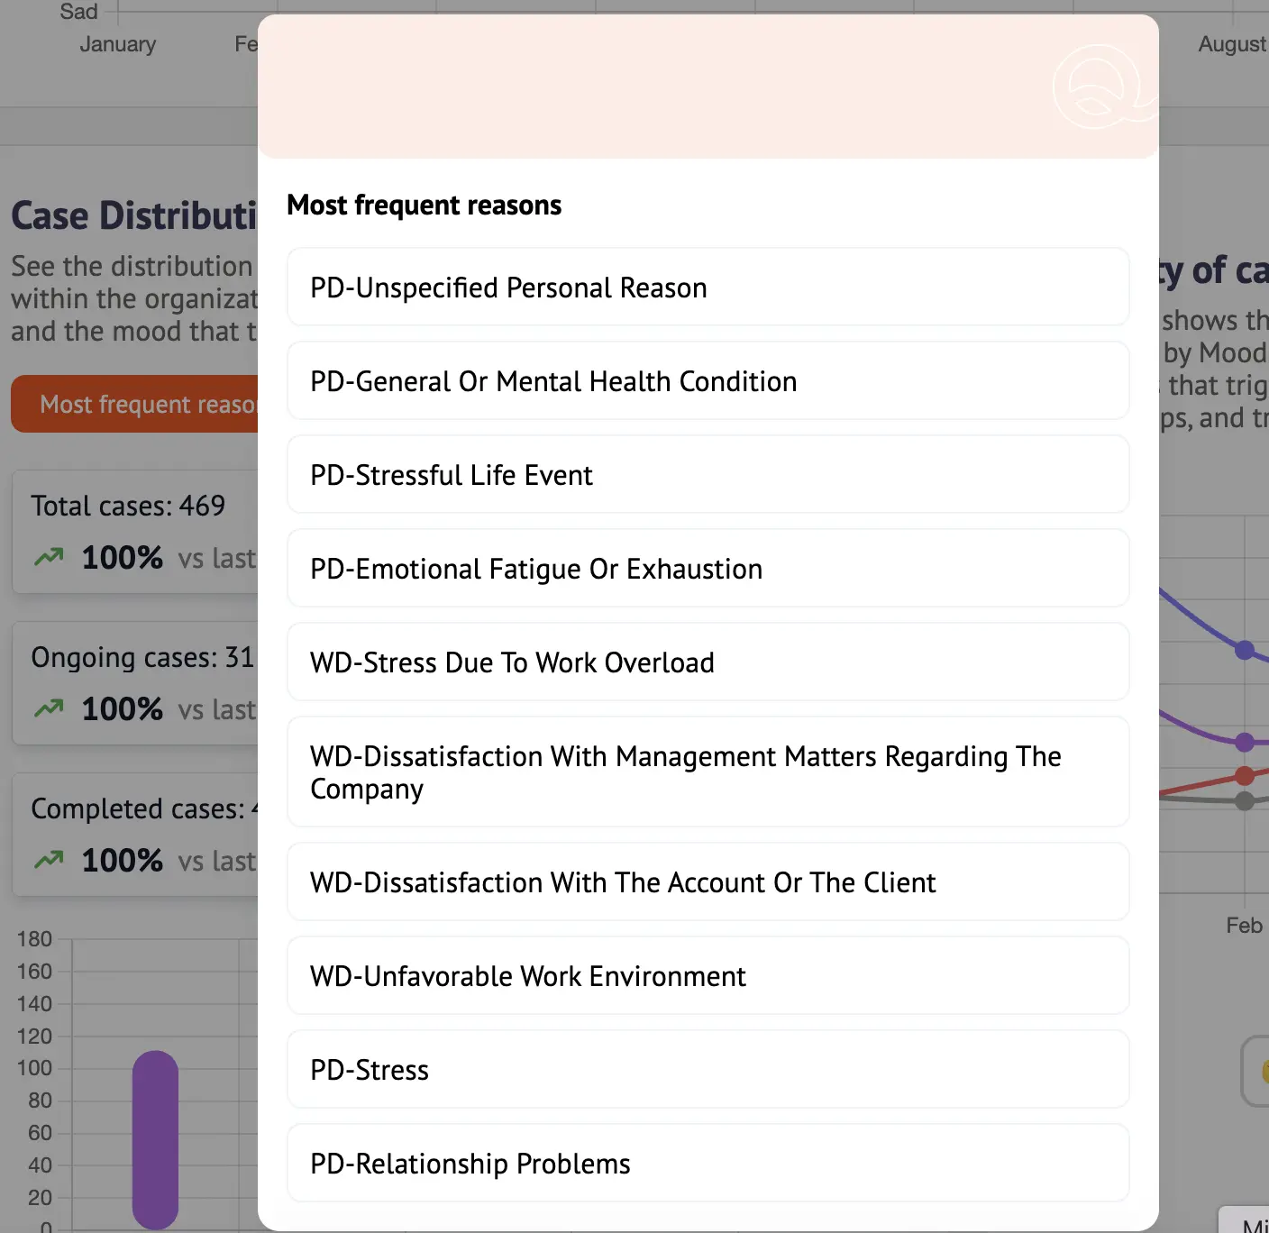Pick PD-Emotional Fatigue Or Exhaustion
Screen dimensions: 1269x1233
(708, 569)
